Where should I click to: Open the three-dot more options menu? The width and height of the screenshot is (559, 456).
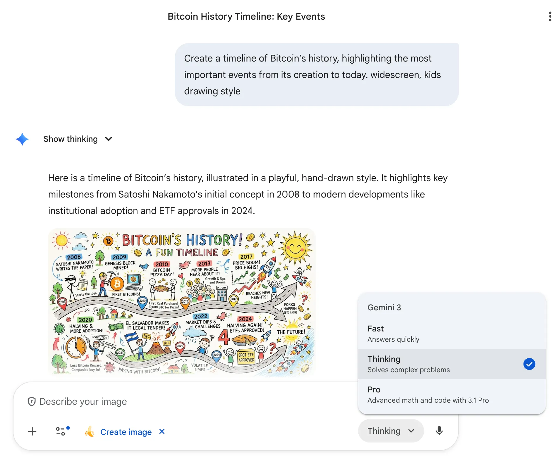(x=550, y=16)
